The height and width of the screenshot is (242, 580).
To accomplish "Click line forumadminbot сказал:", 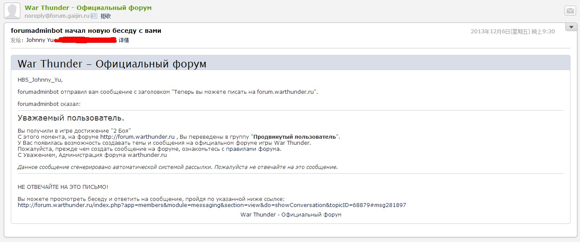I will [49, 104].
